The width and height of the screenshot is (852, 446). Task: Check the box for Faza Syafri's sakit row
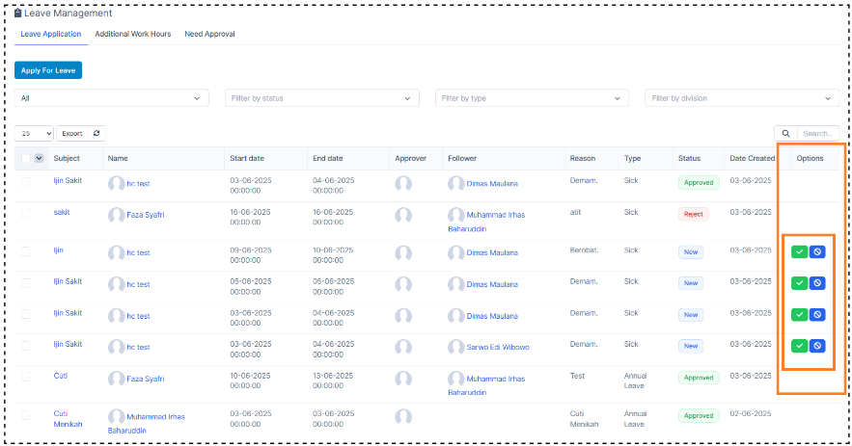point(26,213)
